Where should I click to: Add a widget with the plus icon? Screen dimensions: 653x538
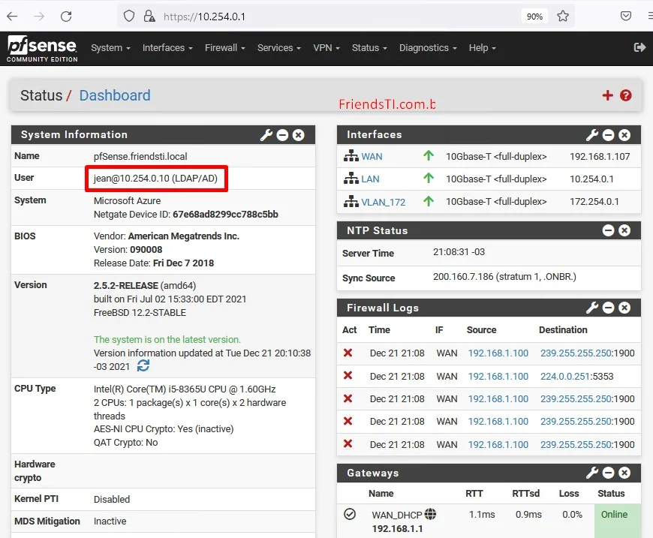tap(608, 95)
